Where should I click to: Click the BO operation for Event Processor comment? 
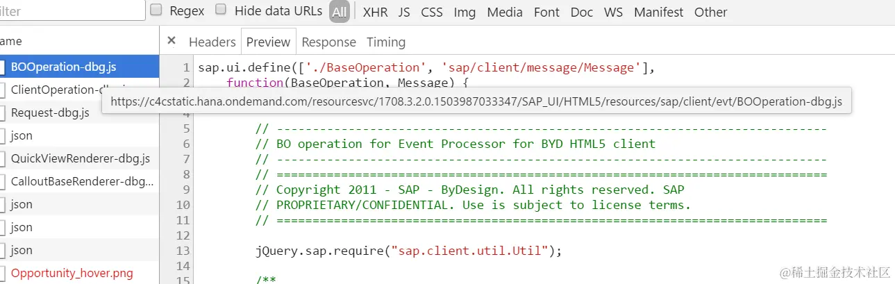pyautogui.click(x=455, y=144)
